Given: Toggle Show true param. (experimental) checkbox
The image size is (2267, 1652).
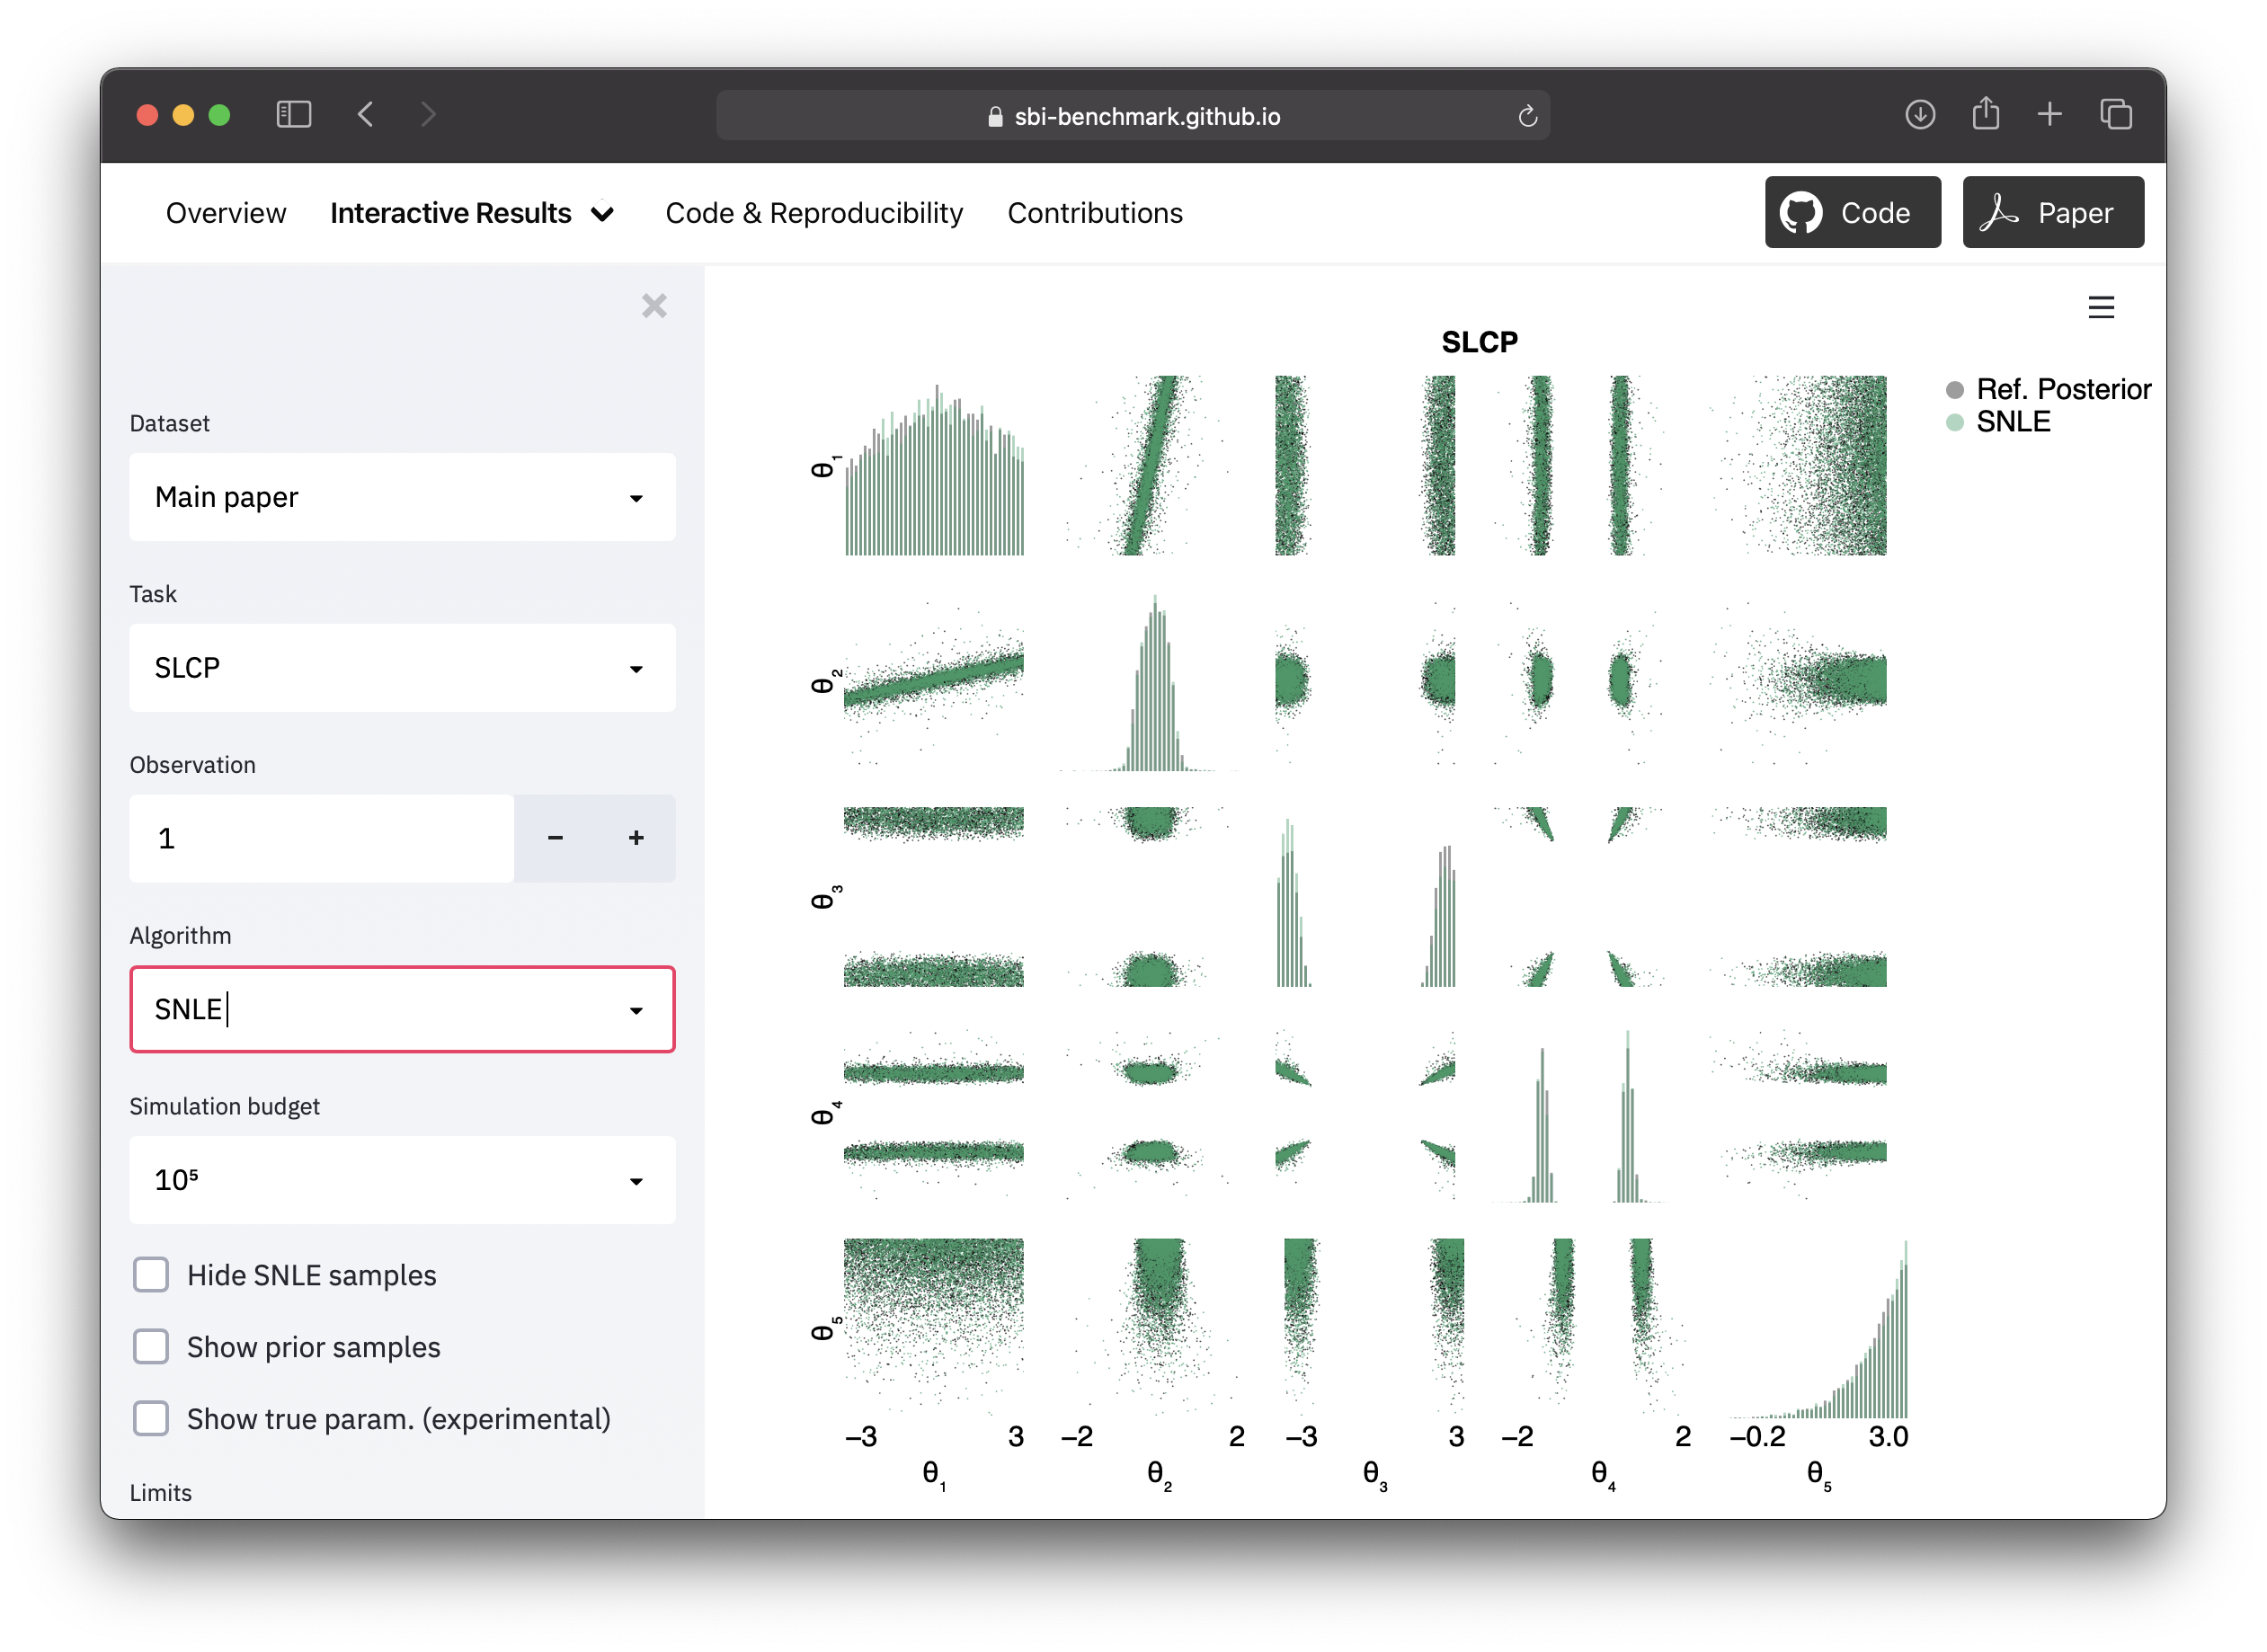Looking at the screenshot, I should (x=151, y=1419).
